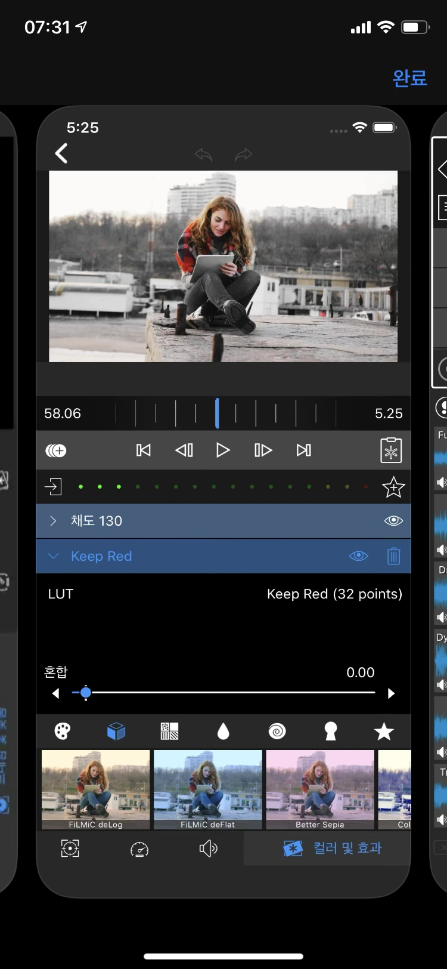Click the 혼합 slider handle
Viewport: 447px width, 969px height.
pos(85,693)
